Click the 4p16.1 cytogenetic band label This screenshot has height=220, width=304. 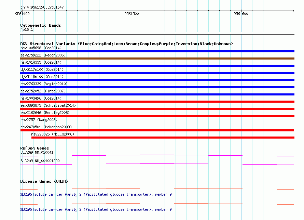(27, 30)
